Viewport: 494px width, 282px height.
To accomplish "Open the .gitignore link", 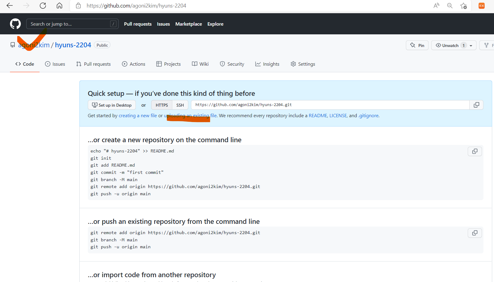I will coord(368,115).
